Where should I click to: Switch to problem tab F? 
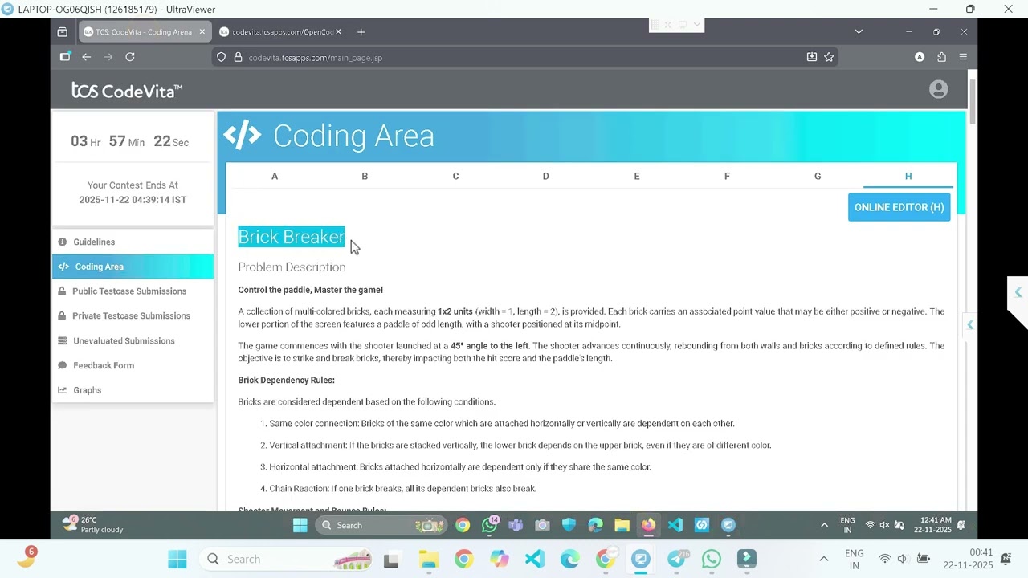click(x=727, y=176)
